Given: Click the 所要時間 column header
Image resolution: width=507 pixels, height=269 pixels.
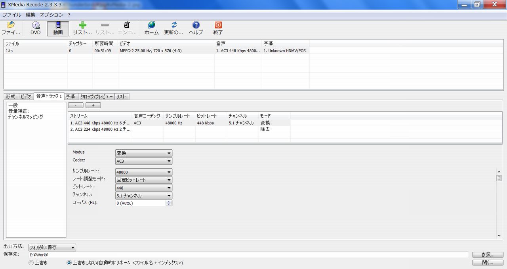Looking at the screenshot, I should [x=105, y=43].
